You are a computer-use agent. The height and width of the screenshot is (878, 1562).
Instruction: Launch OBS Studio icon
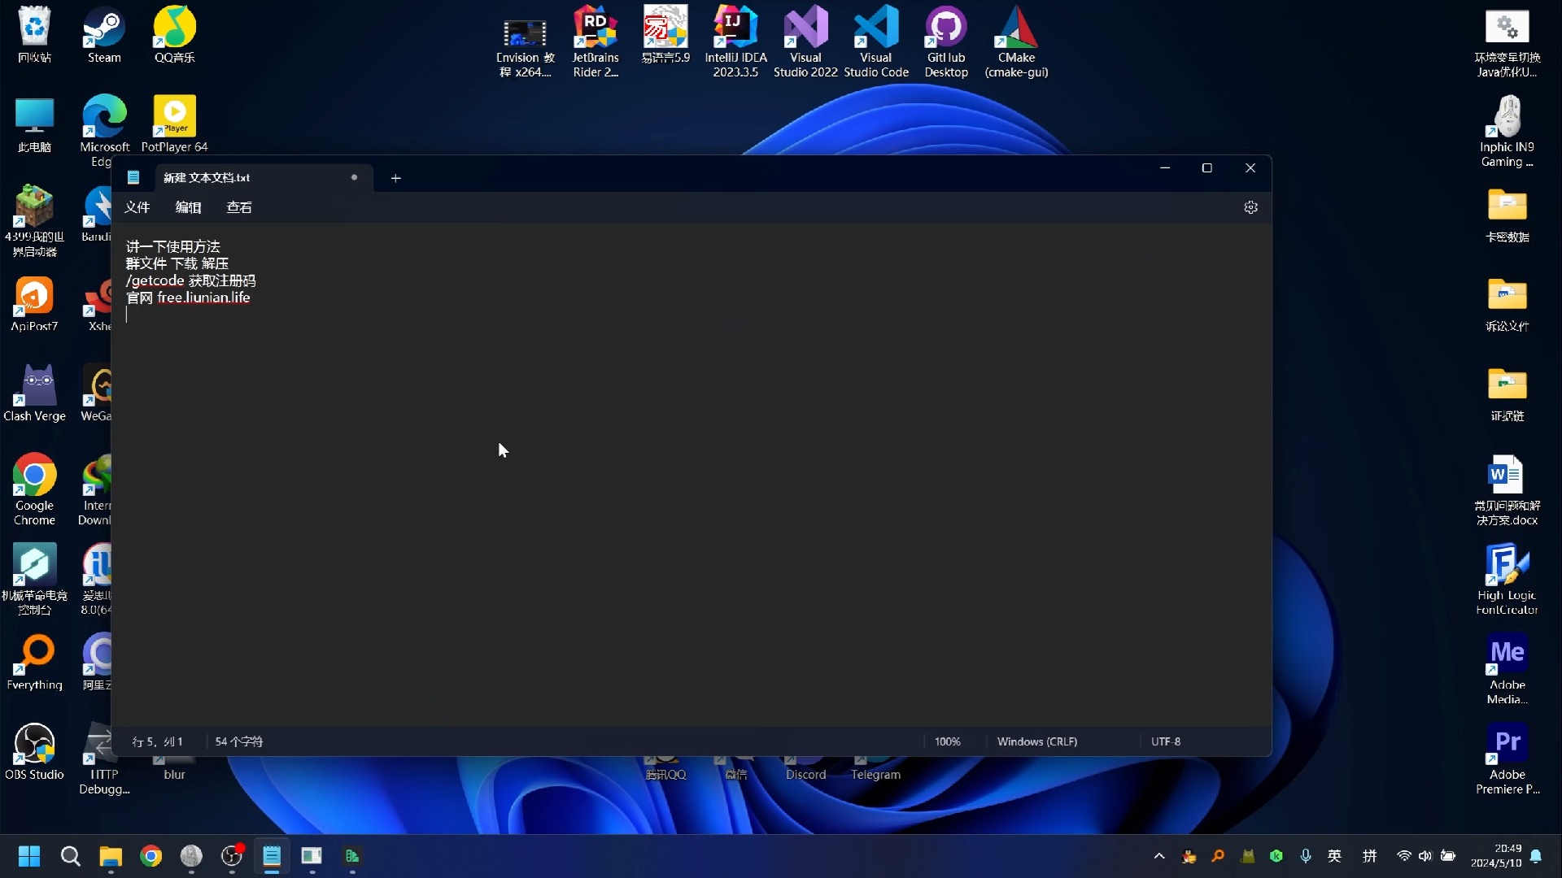tap(34, 742)
